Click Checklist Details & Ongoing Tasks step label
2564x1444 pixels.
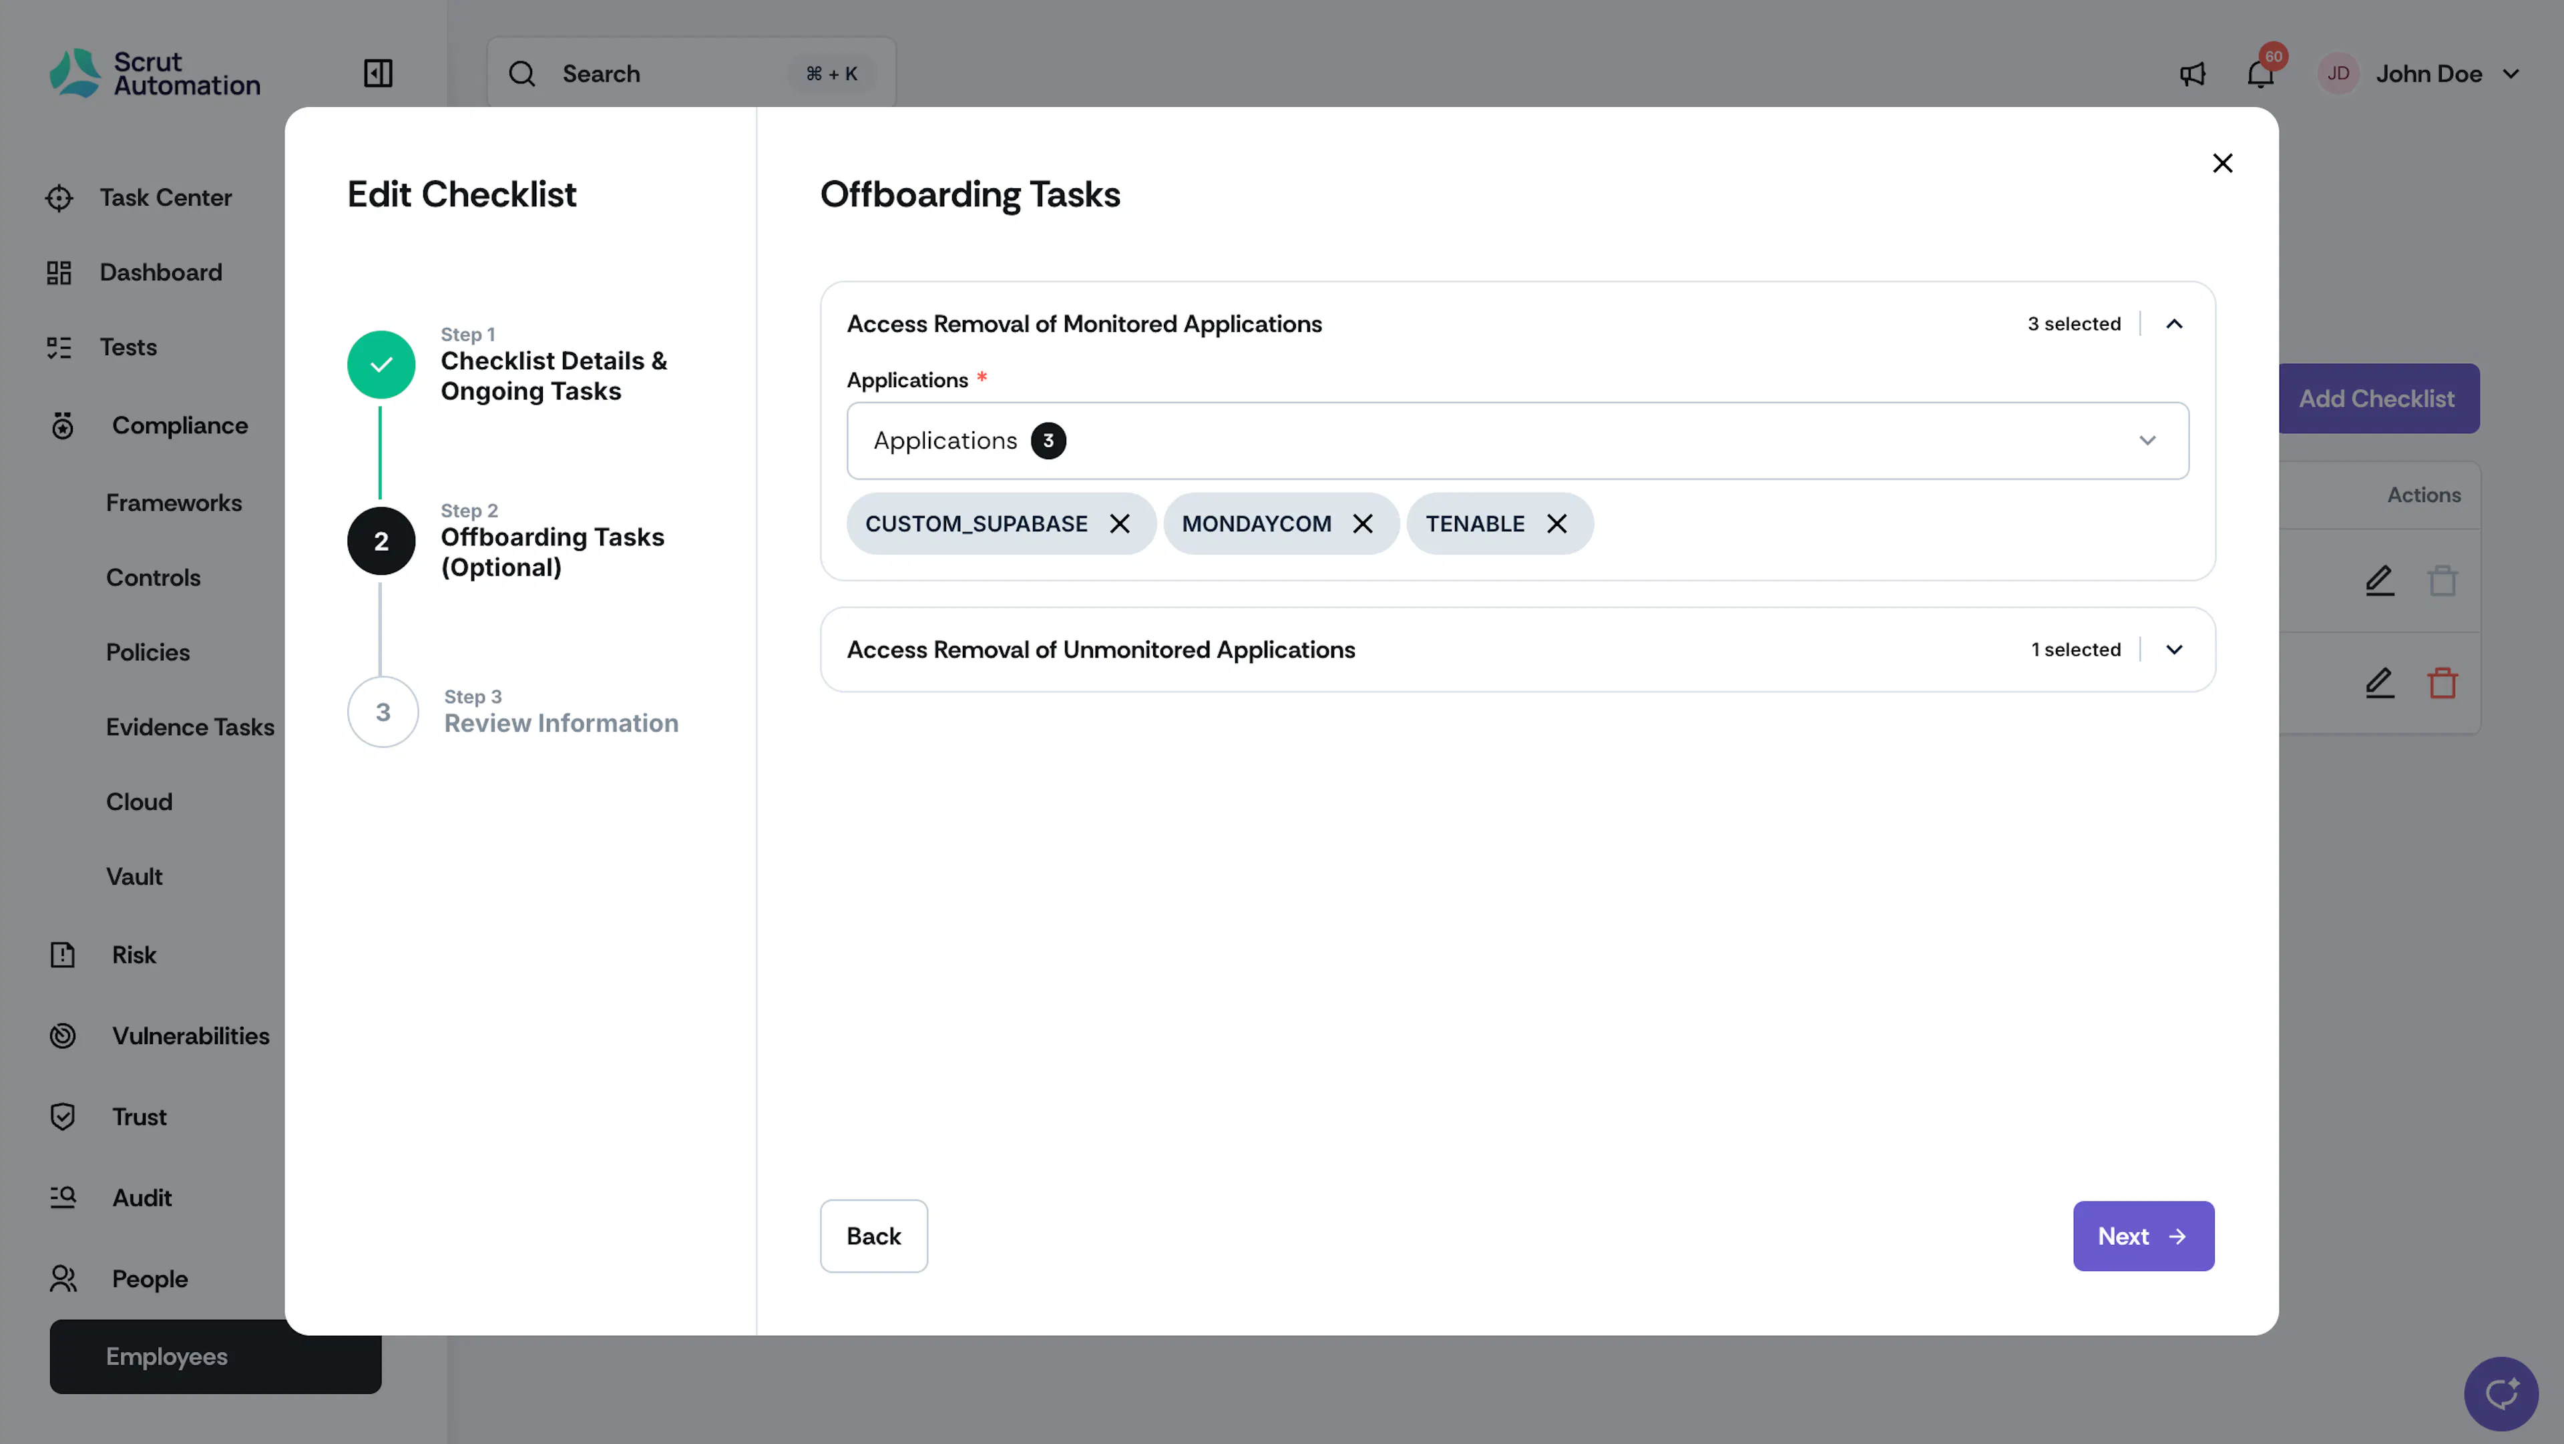(554, 376)
